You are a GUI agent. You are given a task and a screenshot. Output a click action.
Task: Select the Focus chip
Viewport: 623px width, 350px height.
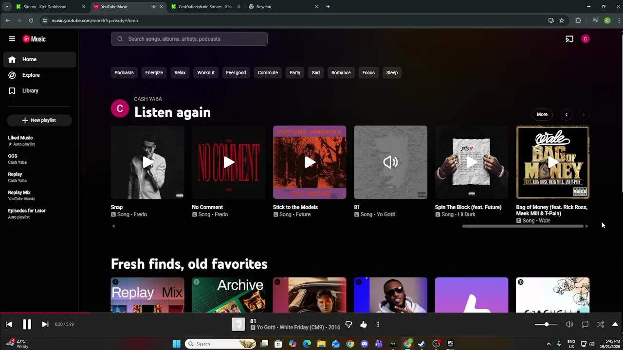tap(368, 72)
